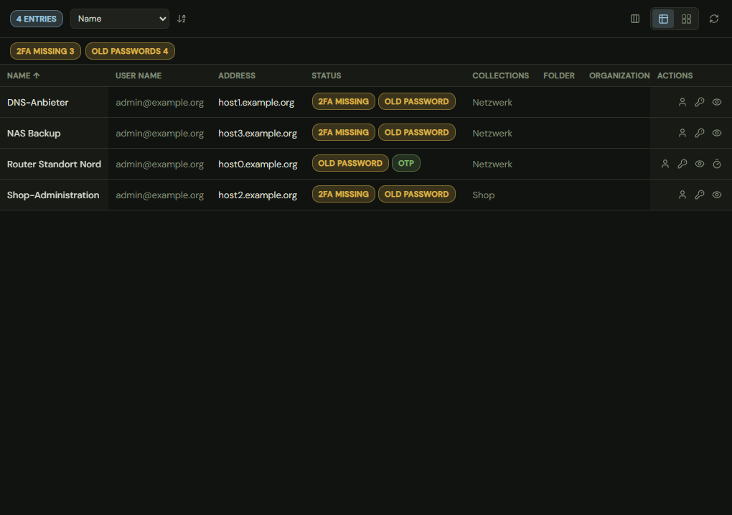The image size is (732, 515).
Task: Click the sort direction icon next to Name
Action: pos(182,19)
